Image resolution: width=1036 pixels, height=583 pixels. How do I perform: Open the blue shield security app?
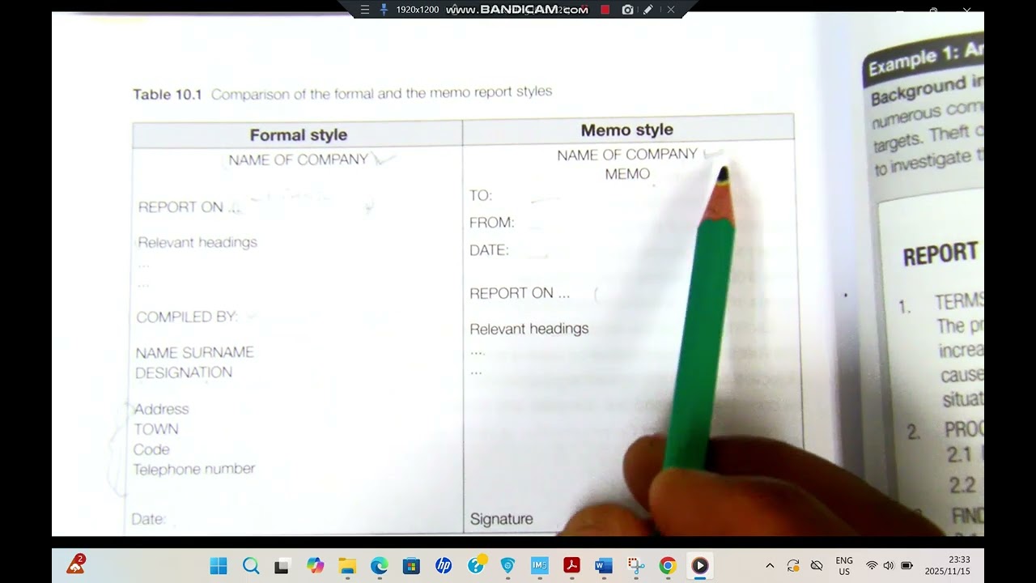(507, 565)
